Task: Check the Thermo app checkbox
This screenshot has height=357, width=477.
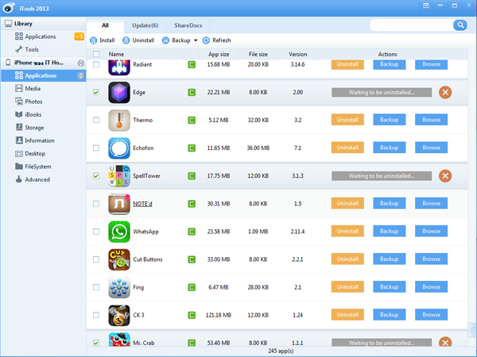Action: point(96,120)
